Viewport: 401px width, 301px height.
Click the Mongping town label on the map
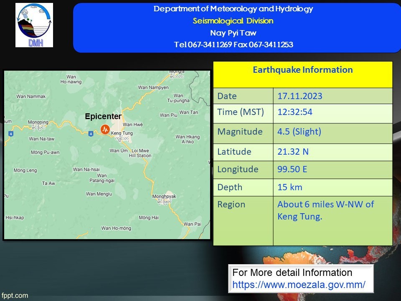[38, 122]
